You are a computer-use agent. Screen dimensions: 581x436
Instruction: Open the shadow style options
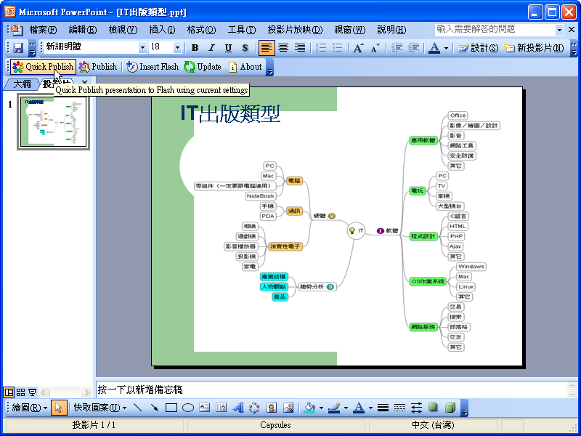pyautogui.click(x=433, y=408)
